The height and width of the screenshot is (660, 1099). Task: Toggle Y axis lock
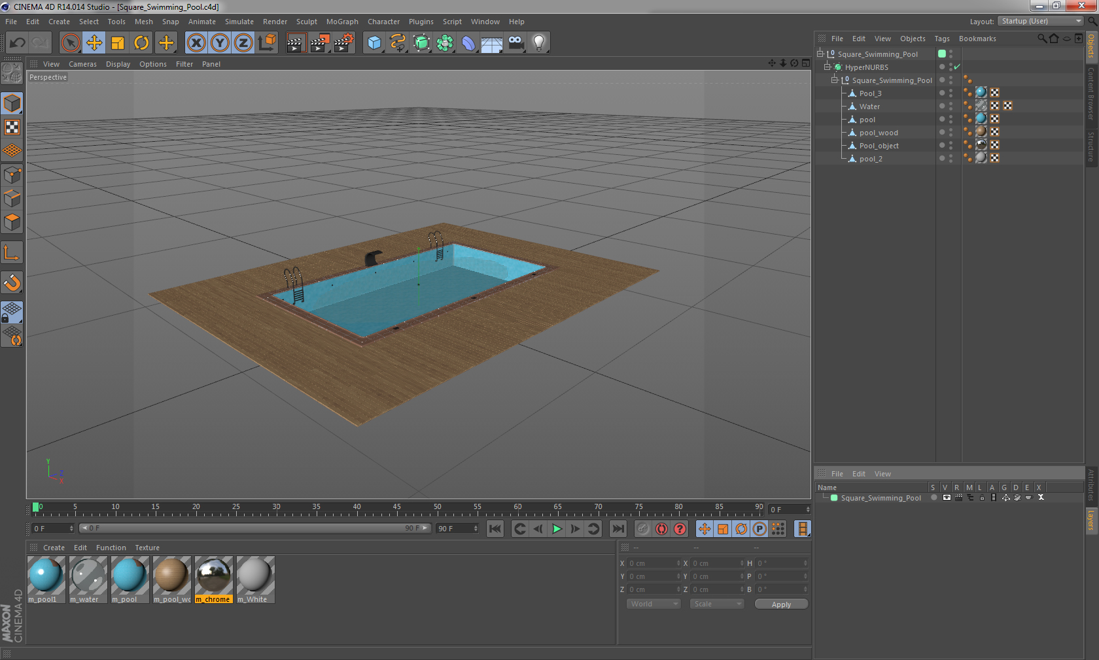pos(220,43)
